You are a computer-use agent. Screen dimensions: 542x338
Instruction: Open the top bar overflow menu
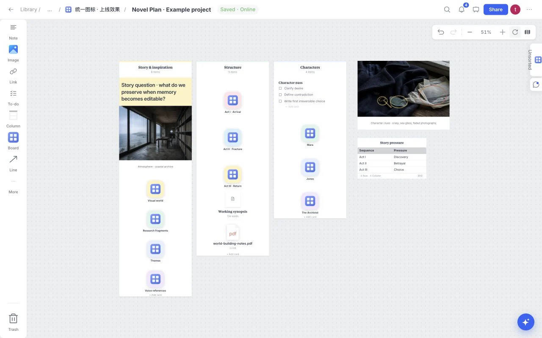point(529,9)
